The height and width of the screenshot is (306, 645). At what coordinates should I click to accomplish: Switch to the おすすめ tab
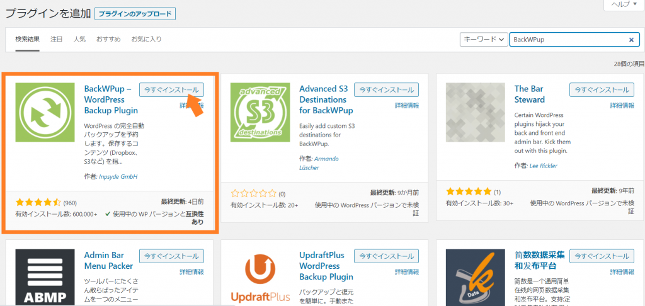(x=108, y=40)
